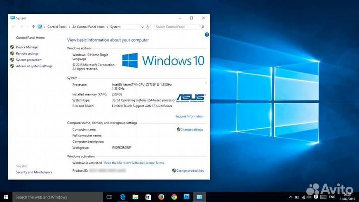Expand chevron after Control Panel breadcrumb
Screen dimensions: 359x202
(69, 27)
